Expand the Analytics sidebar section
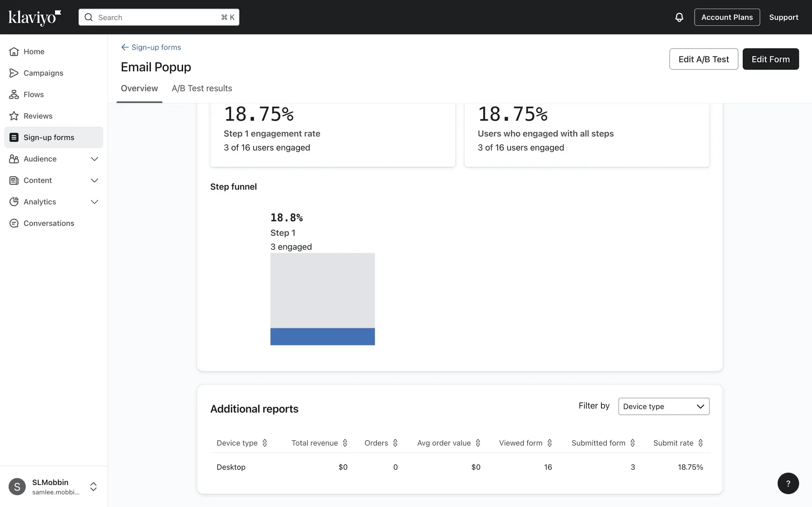Image resolution: width=812 pixels, height=507 pixels. coord(94,202)
